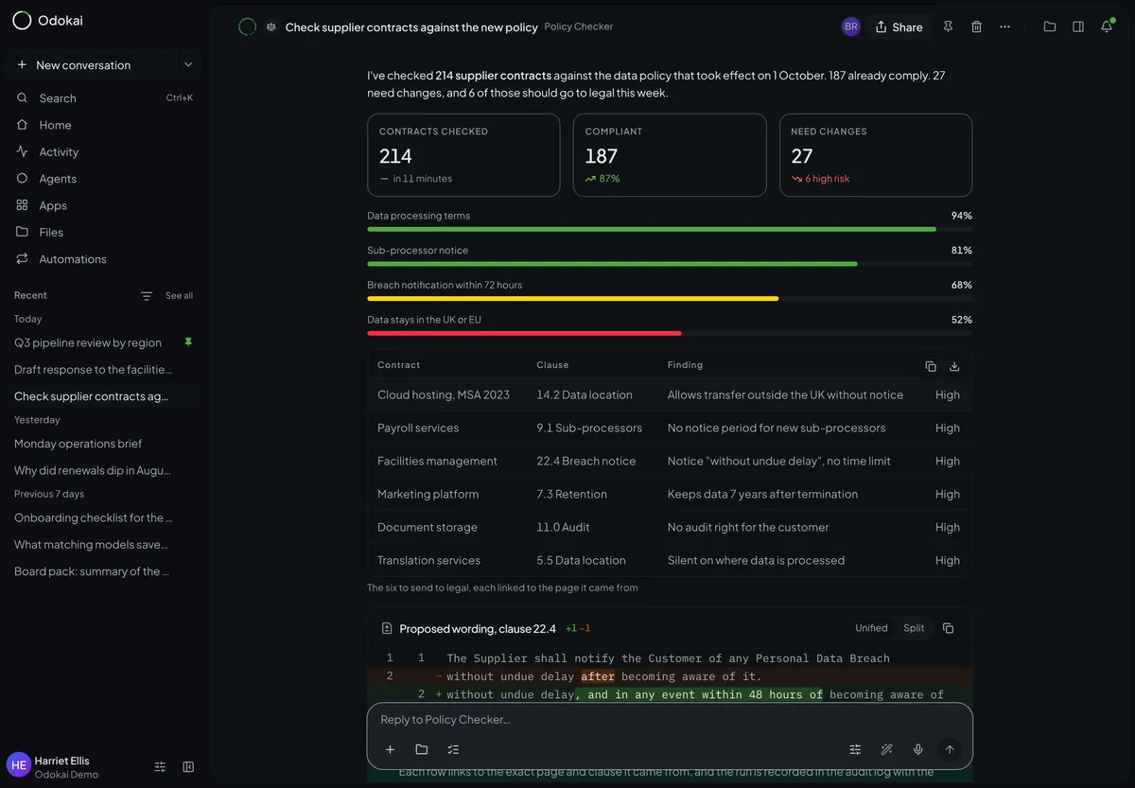Open Search in the sidebar
The width and height of the screenshot is (1135, 788).
pos(104,98)
